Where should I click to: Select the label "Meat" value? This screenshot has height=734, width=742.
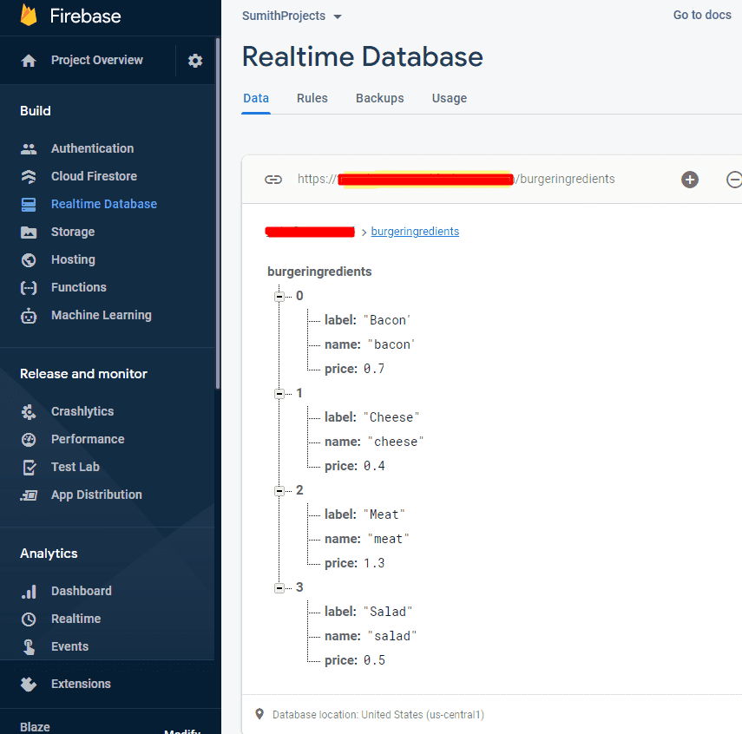click(384, 514)
